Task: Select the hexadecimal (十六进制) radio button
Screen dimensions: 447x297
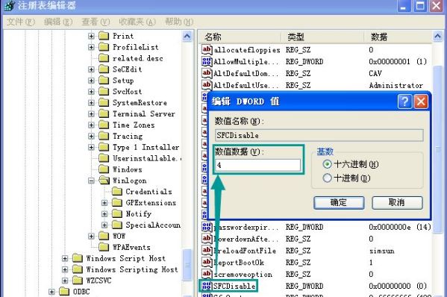Action: click(x=327, y=164)
